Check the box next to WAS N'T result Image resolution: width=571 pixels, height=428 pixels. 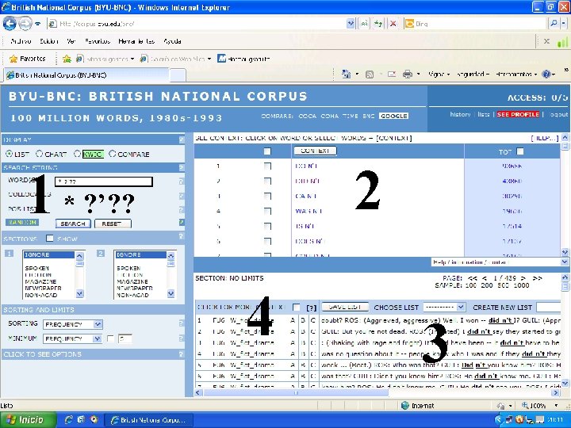tap(267, 211)
